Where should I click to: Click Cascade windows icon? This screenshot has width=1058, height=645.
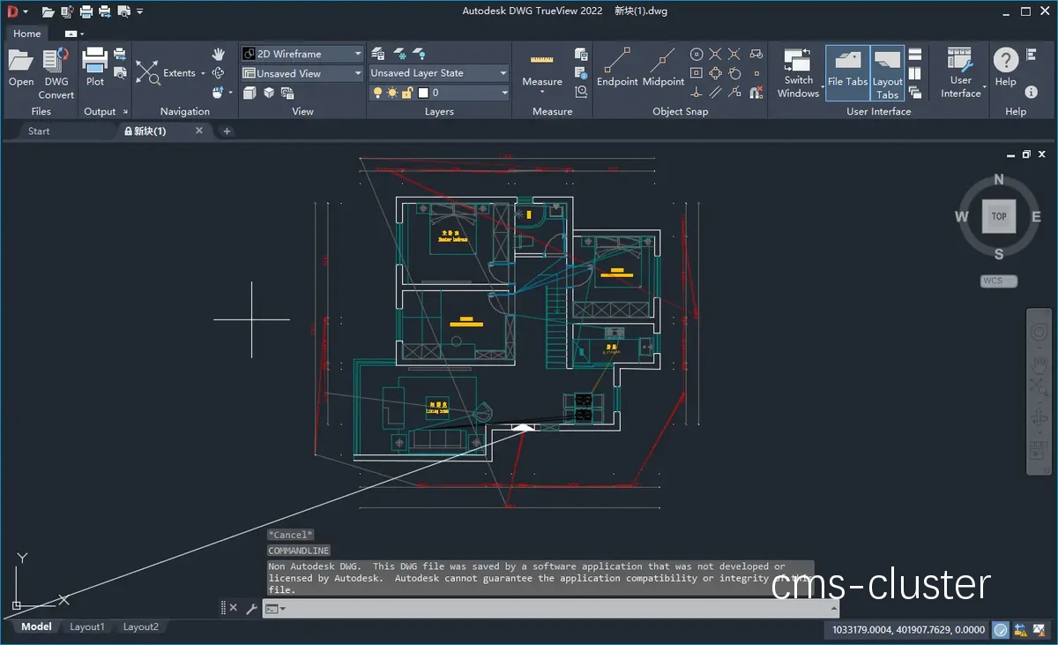click(x=915, y=92)
